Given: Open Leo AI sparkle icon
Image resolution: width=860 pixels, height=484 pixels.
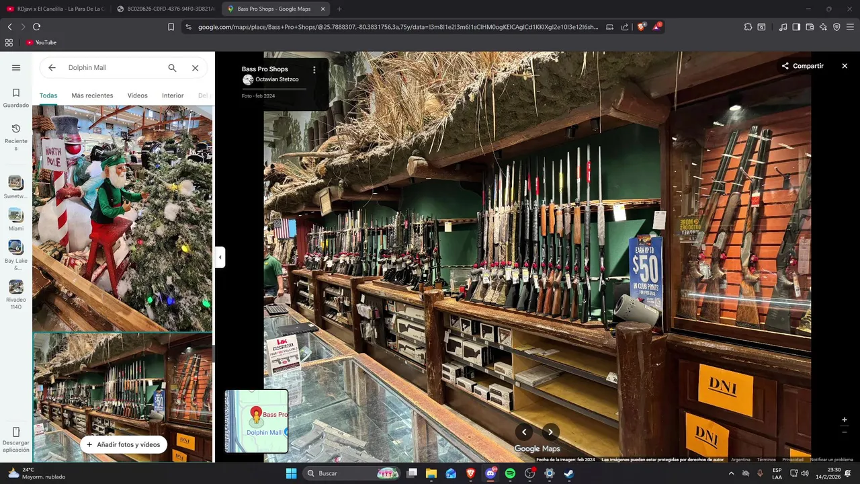Looking at the screenshot, I should point(823,27).
